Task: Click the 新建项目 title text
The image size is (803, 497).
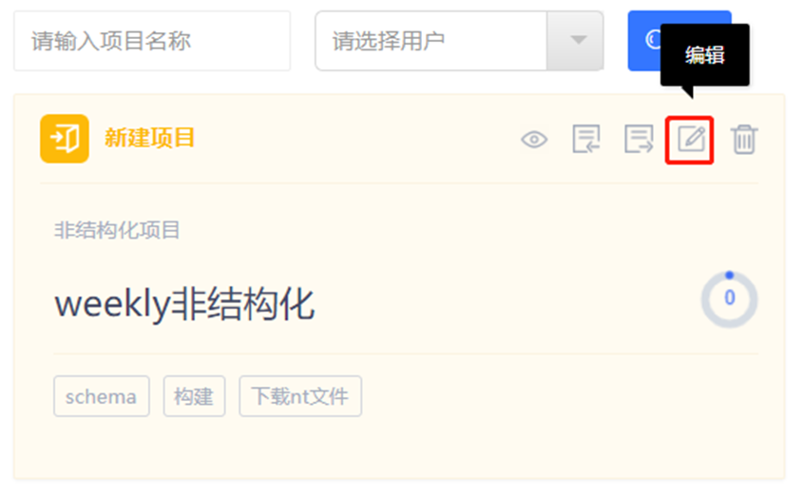Action: [x=149, y=139]
